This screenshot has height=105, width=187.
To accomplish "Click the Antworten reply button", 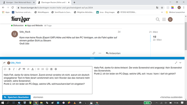I will tap(113, 53).
